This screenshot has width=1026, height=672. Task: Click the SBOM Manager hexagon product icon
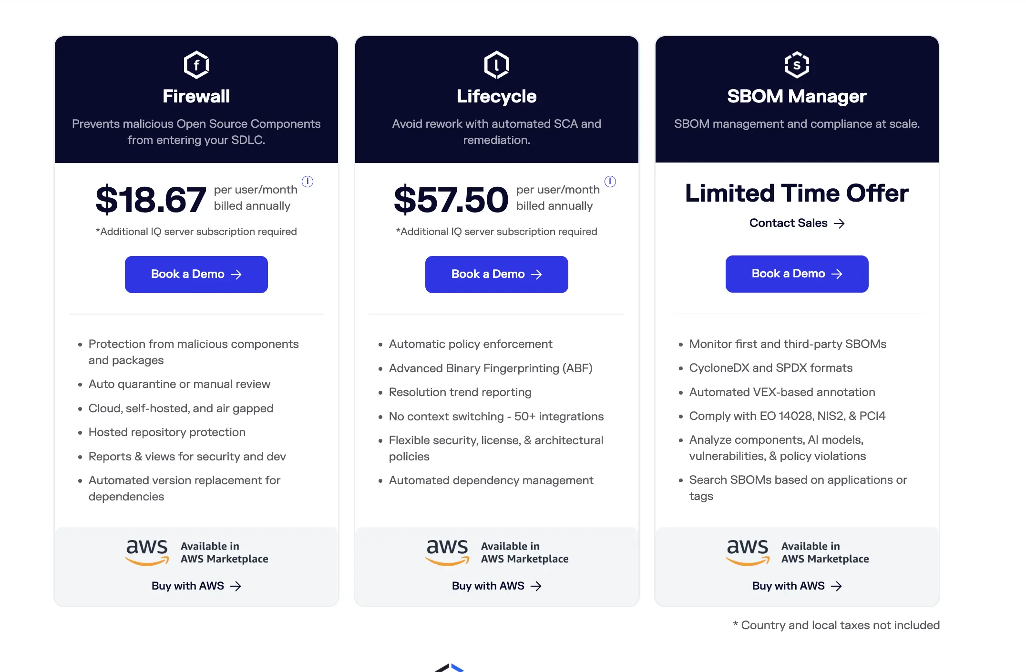point(796,63)
